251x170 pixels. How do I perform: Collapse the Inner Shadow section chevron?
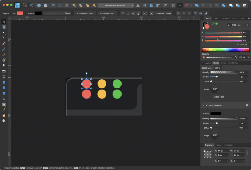[x=203, y=105]
